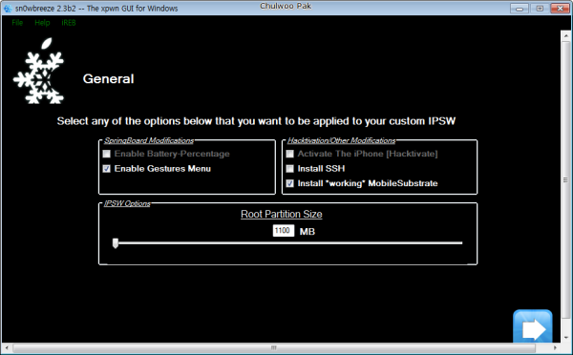This screenshot has width=573, height=355.
Task: Enable the Install SSH checkbox
Action: tap(289, 169)
